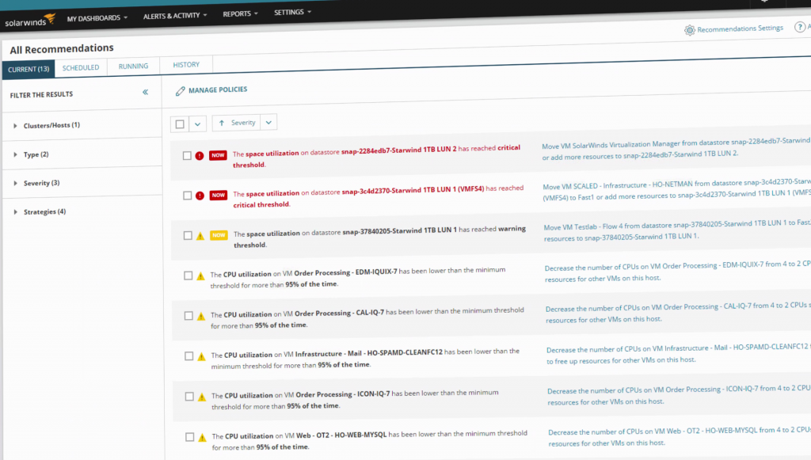This screenshot has height=460, width=811.
Task: Click yellow NOW badge on snap-37840205 recommendation
Action: (219, 235)
